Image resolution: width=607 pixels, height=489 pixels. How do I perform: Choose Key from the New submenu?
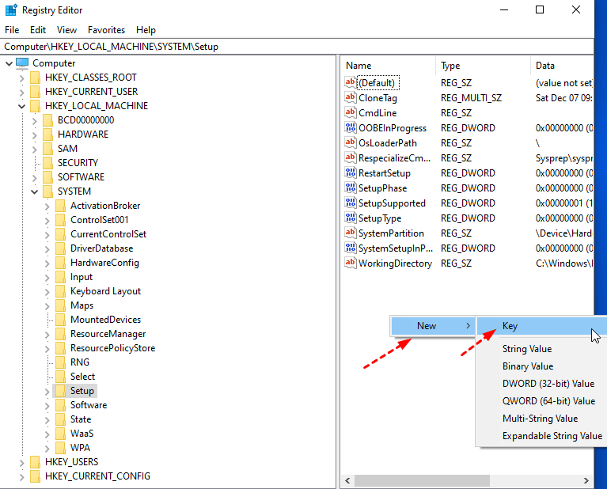click(x=541, y=326)
